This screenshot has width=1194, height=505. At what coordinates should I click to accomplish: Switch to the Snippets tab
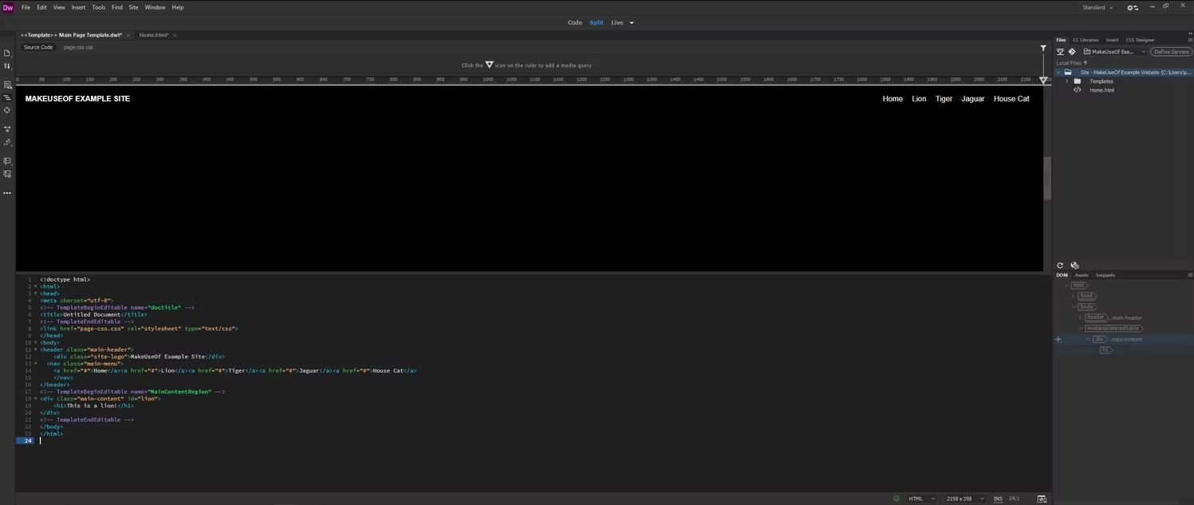click(x=1105, y=274)
